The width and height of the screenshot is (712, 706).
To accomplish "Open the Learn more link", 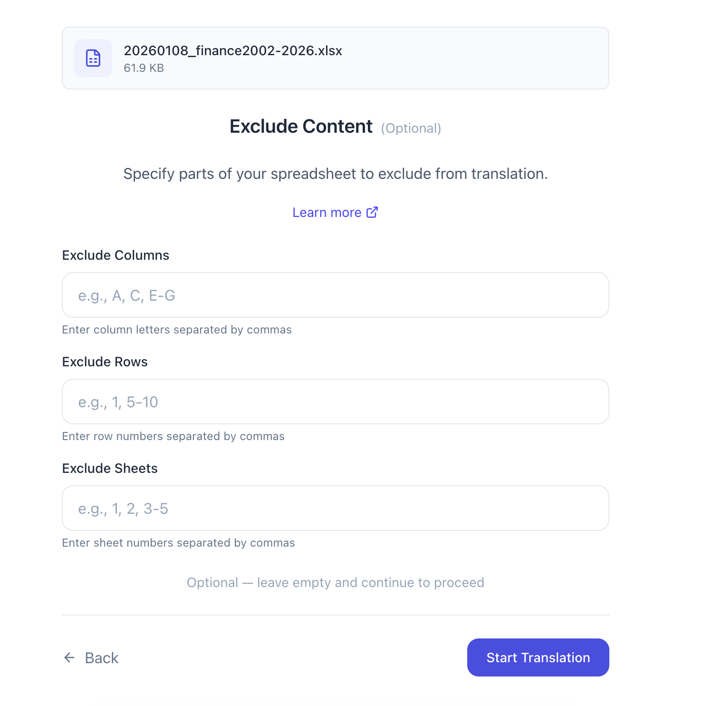I will (x=327, y=213).
